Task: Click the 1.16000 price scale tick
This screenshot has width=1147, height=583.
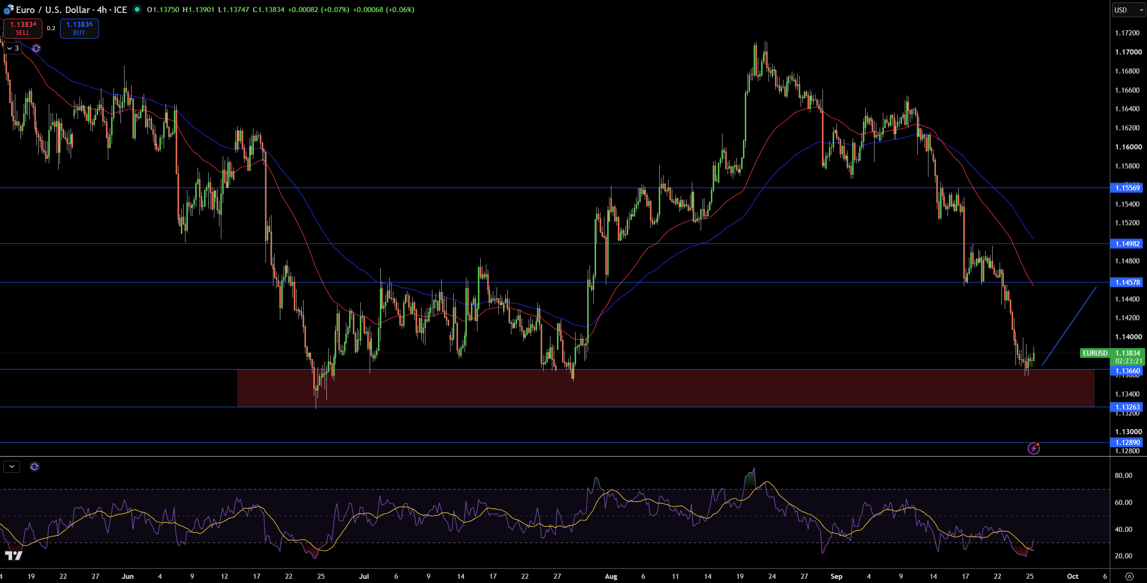Action: (1127, 147)
